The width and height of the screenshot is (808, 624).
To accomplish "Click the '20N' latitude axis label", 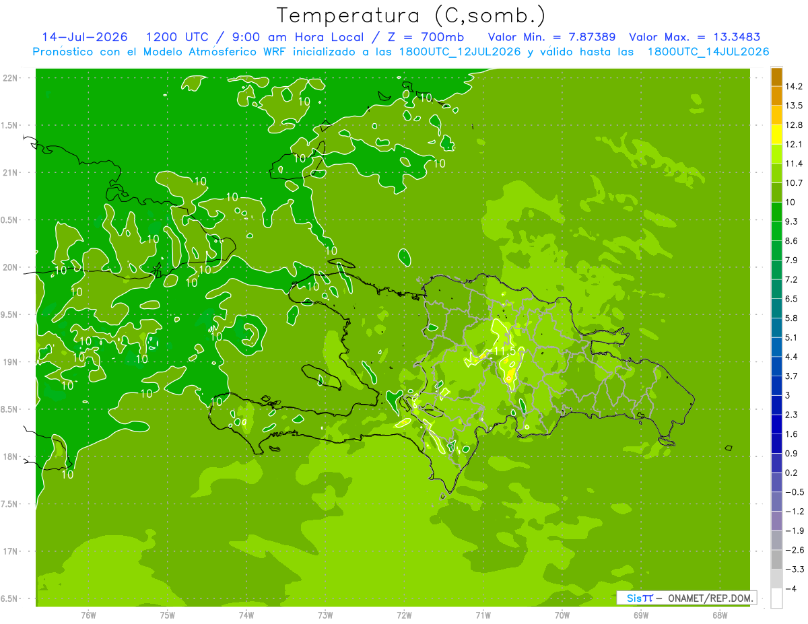I will point(11,267).
